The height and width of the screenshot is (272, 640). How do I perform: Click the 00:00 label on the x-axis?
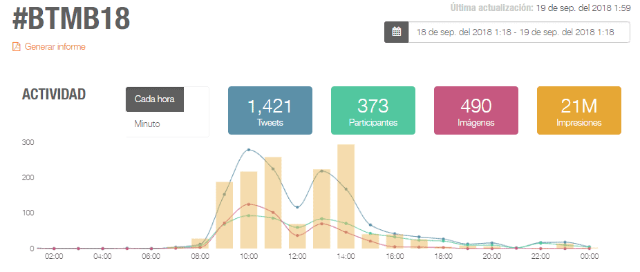coord(590,257)
